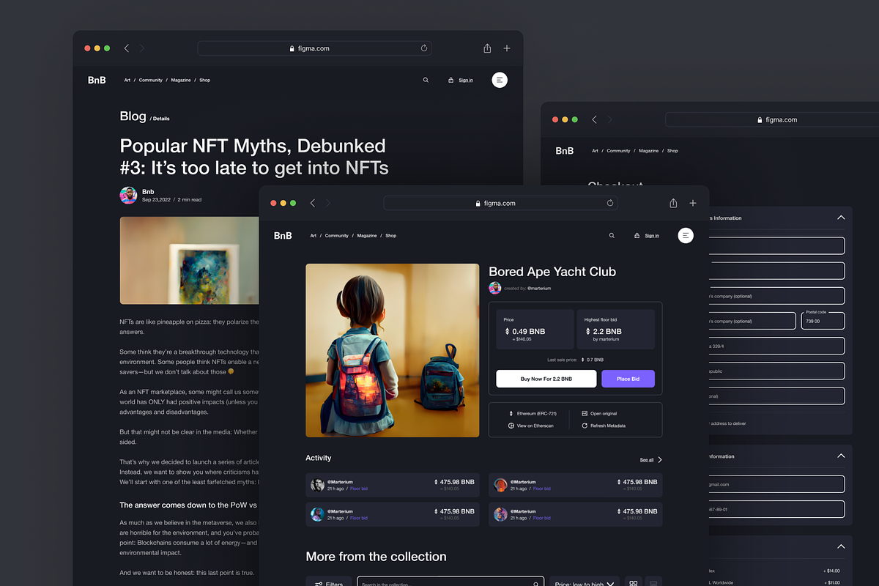Screen dimensions: 879x586
Task: Go back in the product window browser
Action: tap(313, 203)
